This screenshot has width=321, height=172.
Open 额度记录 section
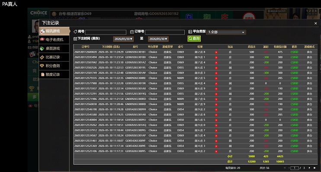tap(54, 74)
